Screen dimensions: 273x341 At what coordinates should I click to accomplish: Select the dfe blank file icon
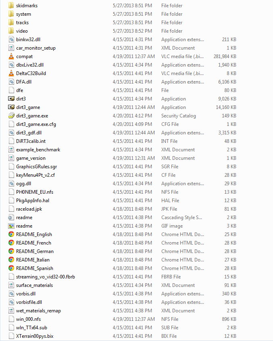pyautogui.click(x=11, y=90)
